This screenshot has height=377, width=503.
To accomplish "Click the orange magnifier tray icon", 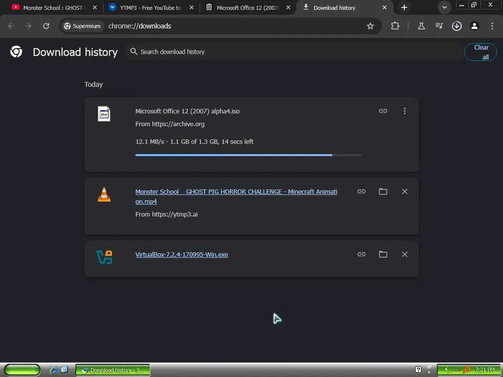I will point(467,370).
